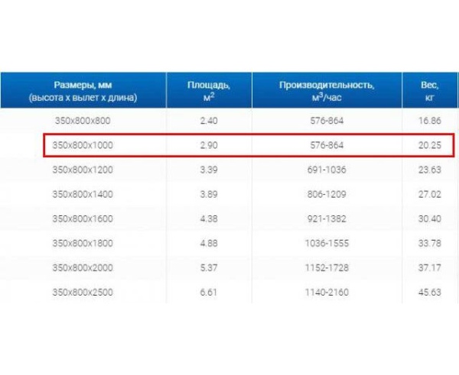The height and width of the screenshot is (375, 459).
Task: Click area value '2.90'
Action: [209, 145]
